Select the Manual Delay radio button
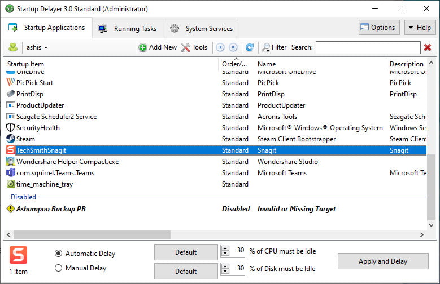The height and width of the screenshot is (284, 440). [x=58, y=268]
